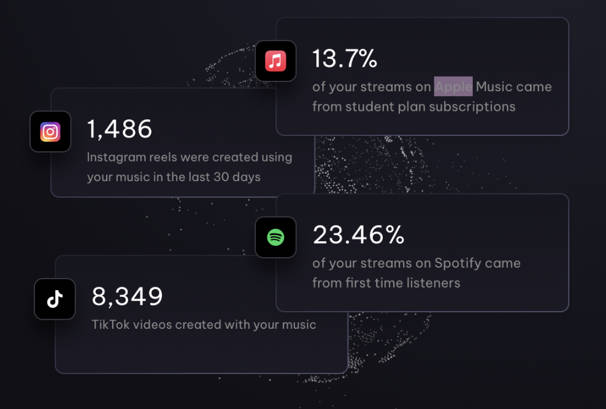
Task: Click empty area below TikTok card description
Action: [x=201, y=353]
